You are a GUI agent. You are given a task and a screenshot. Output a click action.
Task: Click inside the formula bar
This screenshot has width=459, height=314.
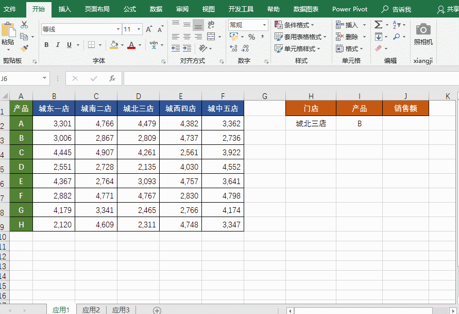pos(291,78)
